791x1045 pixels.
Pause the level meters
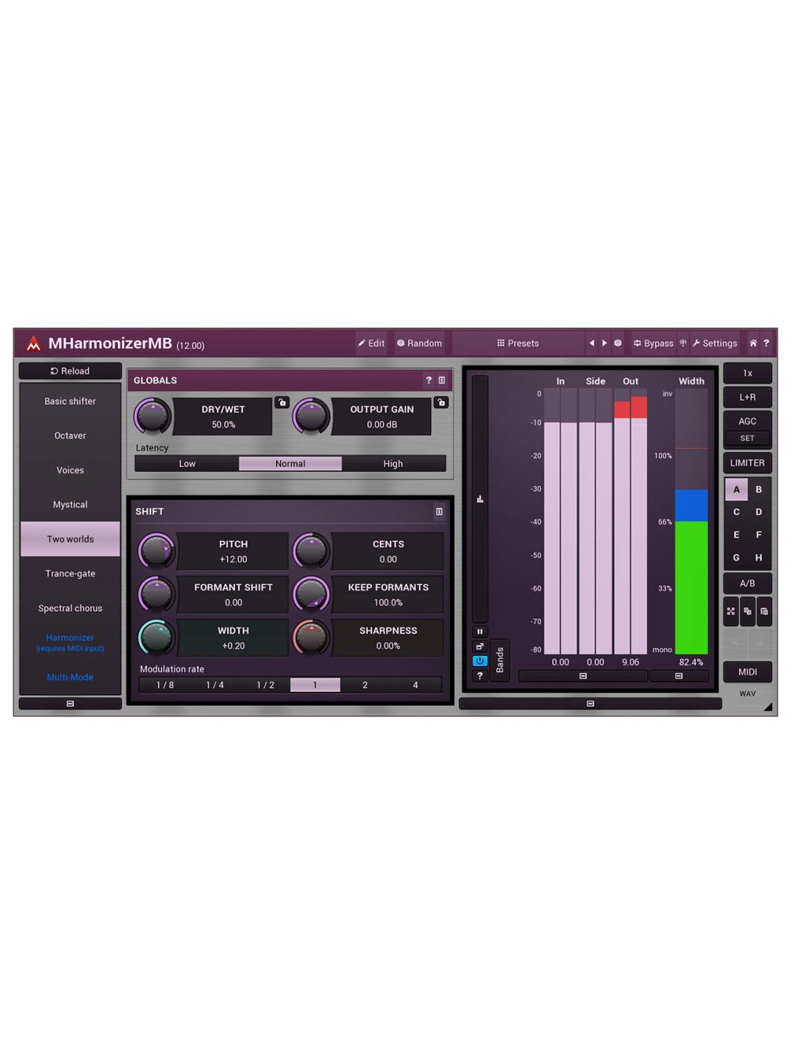point(480,631)
